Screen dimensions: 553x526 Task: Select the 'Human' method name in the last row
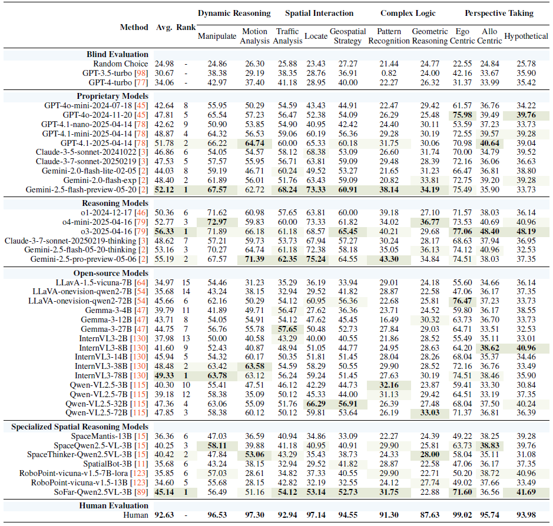point(136,515)
